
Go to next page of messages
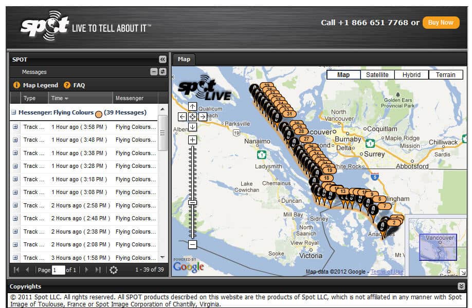click(87, 270)
